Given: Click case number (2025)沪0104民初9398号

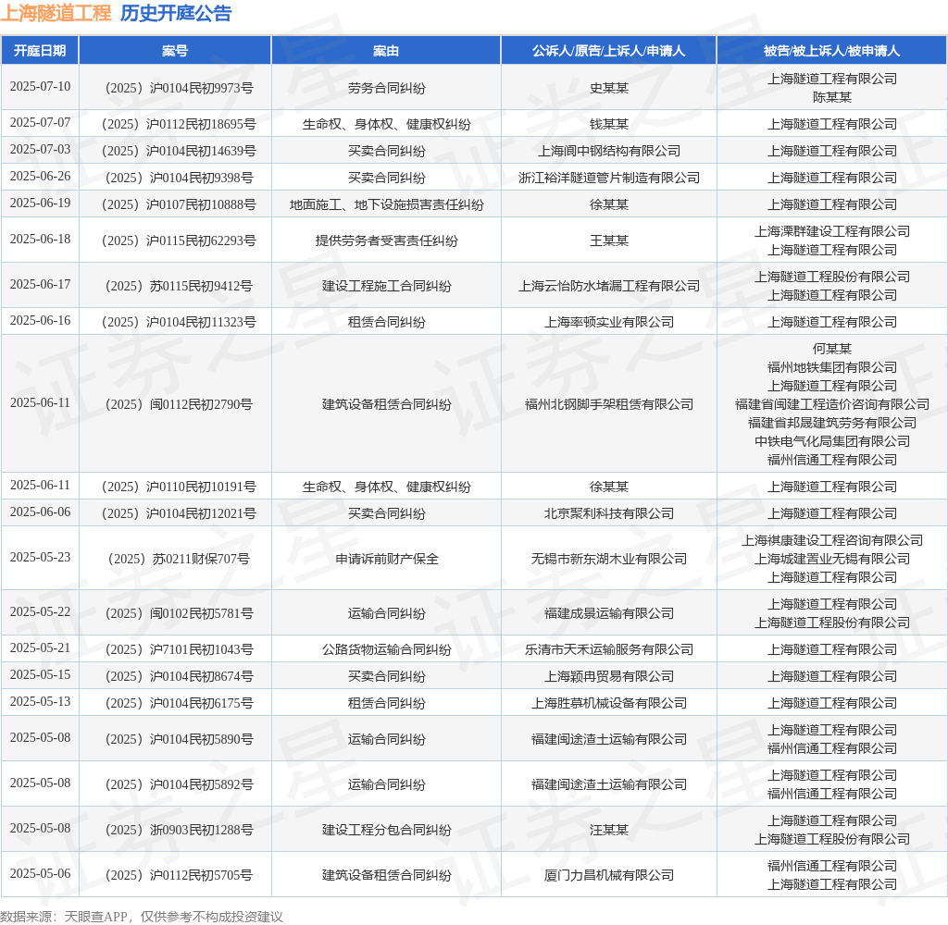Looking at the screenshot, I should 179,179.
